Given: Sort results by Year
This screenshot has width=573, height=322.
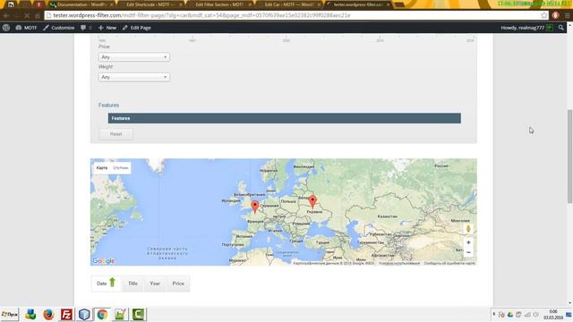Looking at the screenshot, I should 155,284.
